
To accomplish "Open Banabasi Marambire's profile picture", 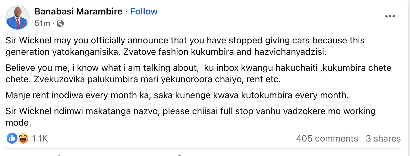I will (17, 17).
